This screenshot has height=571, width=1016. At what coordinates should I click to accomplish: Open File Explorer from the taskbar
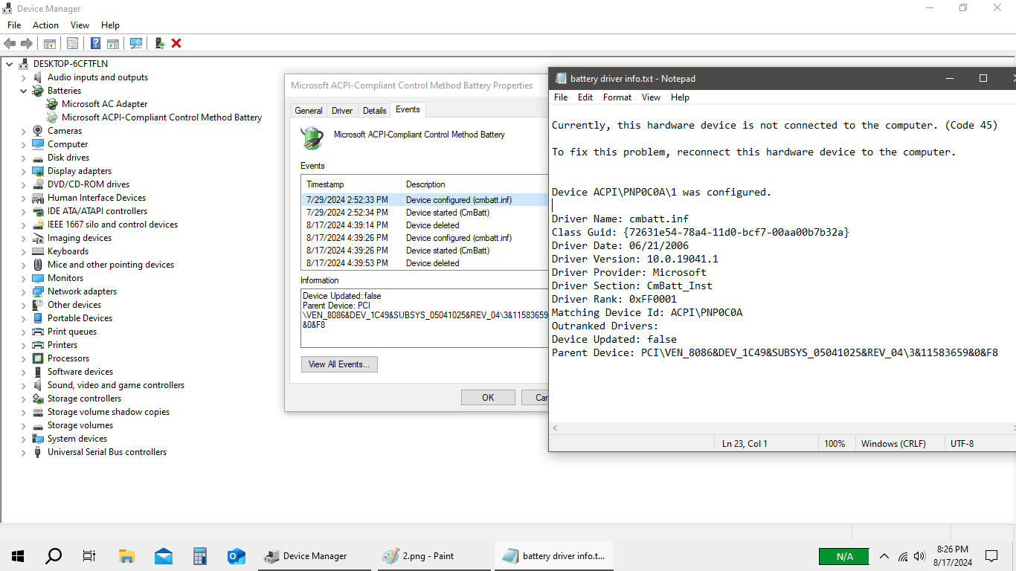tap(126, 556)
